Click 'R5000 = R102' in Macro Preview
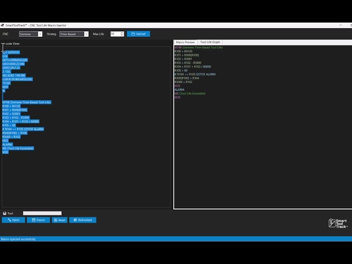 [x=183, y=82]
